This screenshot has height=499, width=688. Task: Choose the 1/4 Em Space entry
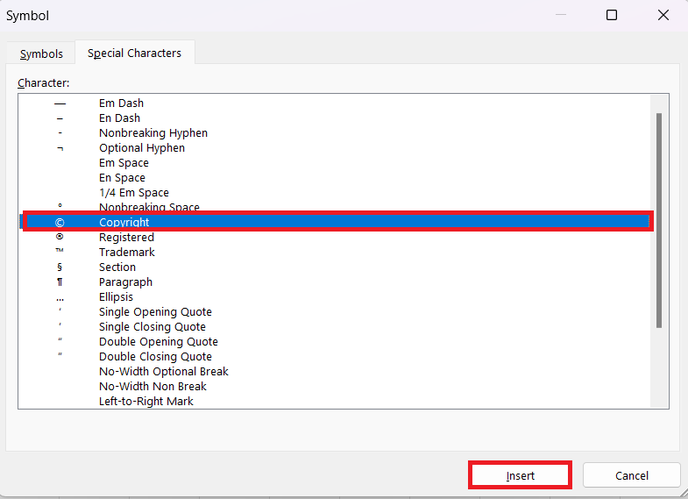pos(335,193)
